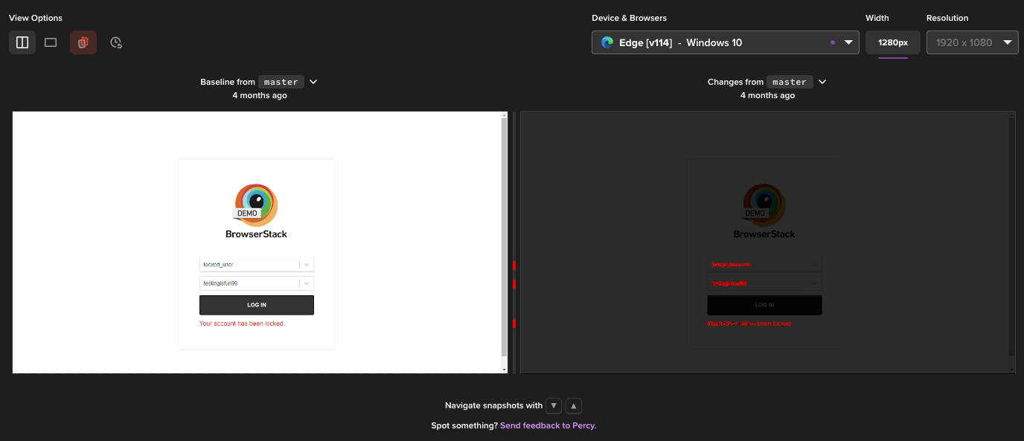Click the changes master branch tag
The height and width of the screenshot is (441, 1024).
[x=790, y=82]
